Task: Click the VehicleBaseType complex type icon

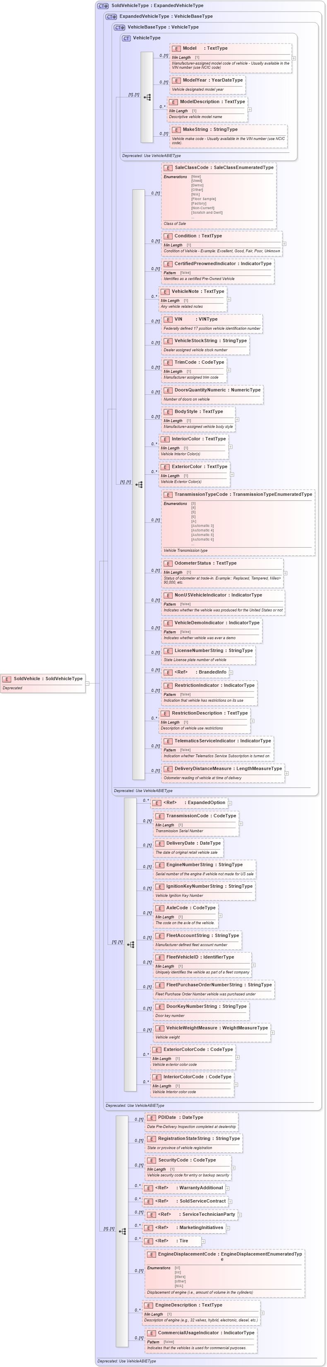Action: (x=120, y=27)
